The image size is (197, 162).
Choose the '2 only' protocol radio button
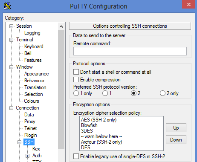click(162, 93)
